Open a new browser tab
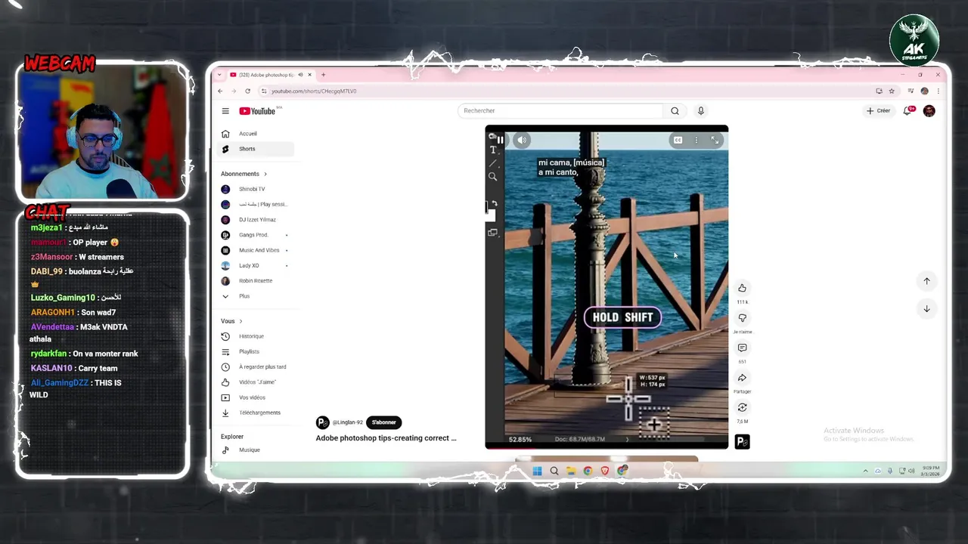The width and height of the screenshot is (968, 544). click(323, 75)
